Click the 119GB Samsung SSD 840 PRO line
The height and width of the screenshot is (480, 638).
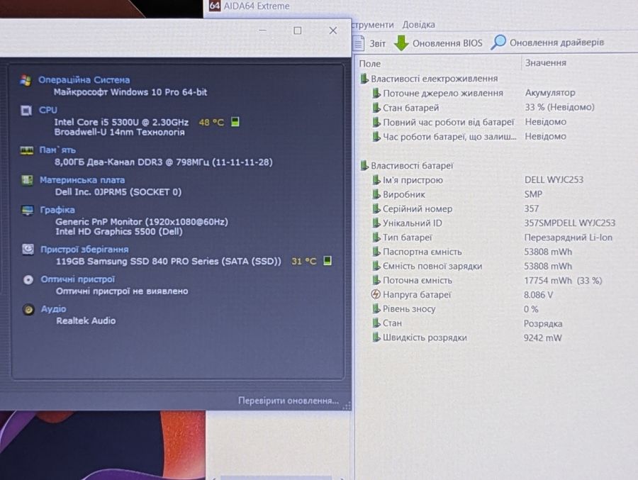point(169,261)
